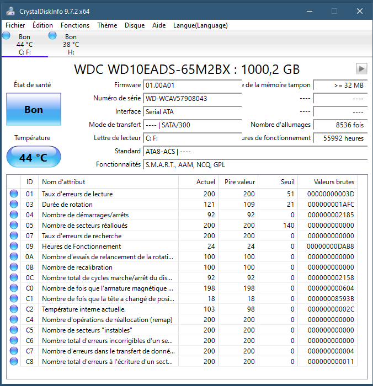Click the status orb for attribute C7
The image size is (373, 386).
pos(14,351)
